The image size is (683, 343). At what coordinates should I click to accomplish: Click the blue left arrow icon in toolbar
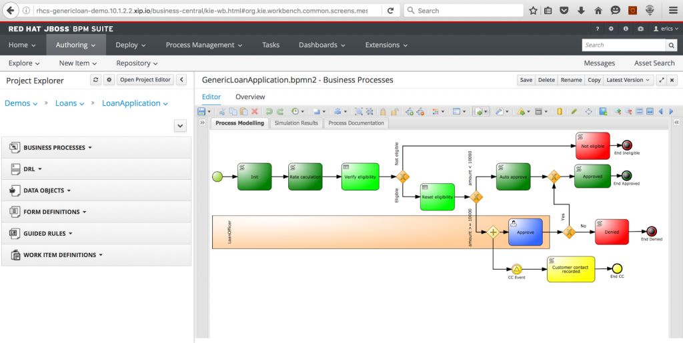point(661,112)
